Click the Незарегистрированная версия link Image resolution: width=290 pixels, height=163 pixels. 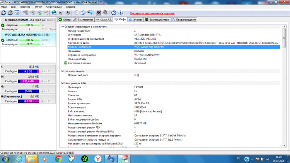152,13
